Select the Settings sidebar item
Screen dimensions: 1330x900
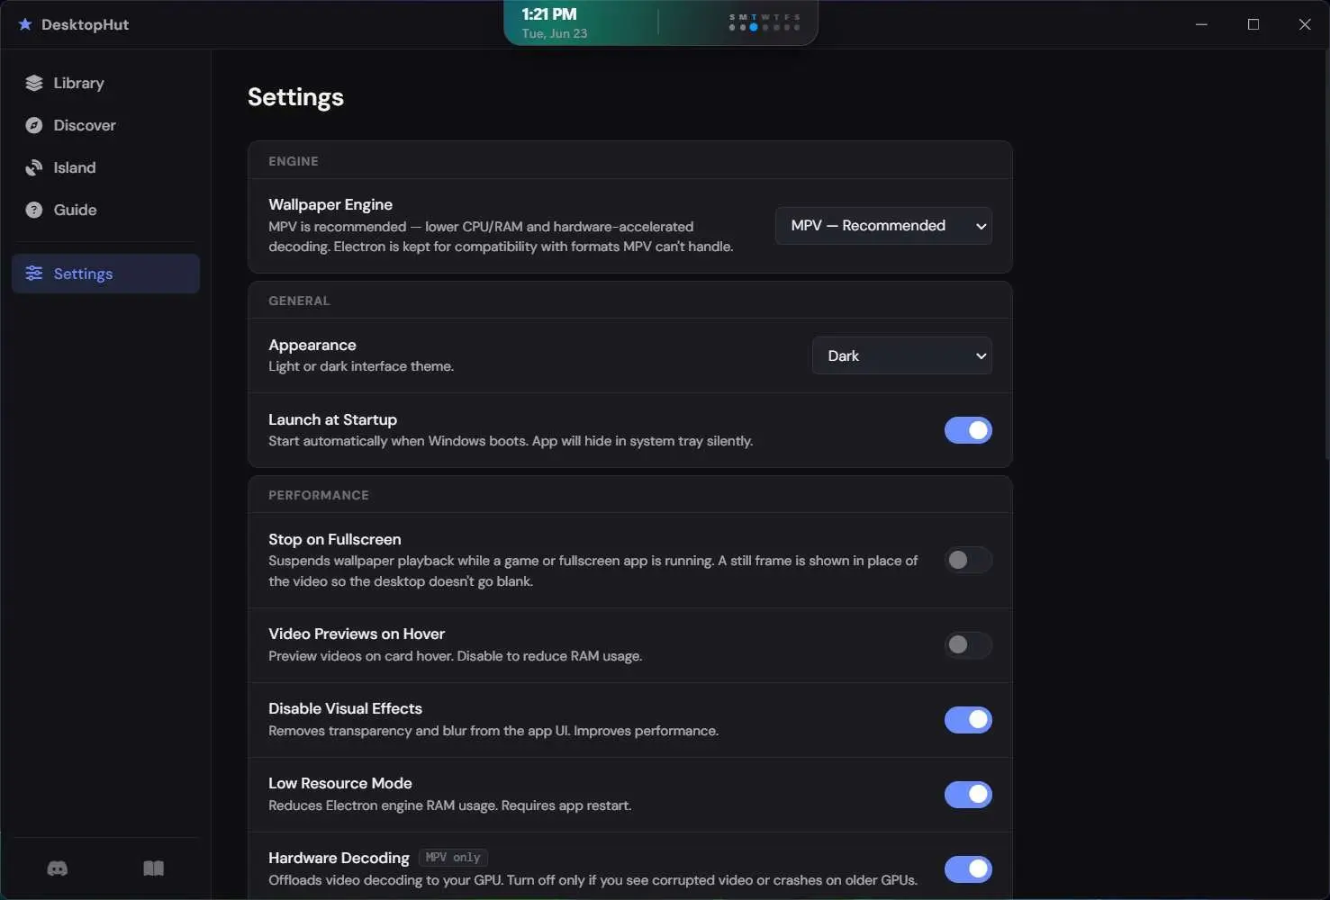(x=106, y=274)
